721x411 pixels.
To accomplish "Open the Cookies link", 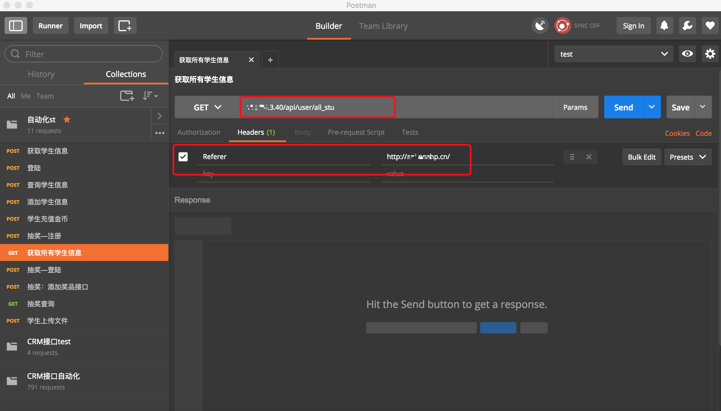I will click(677, 133).
